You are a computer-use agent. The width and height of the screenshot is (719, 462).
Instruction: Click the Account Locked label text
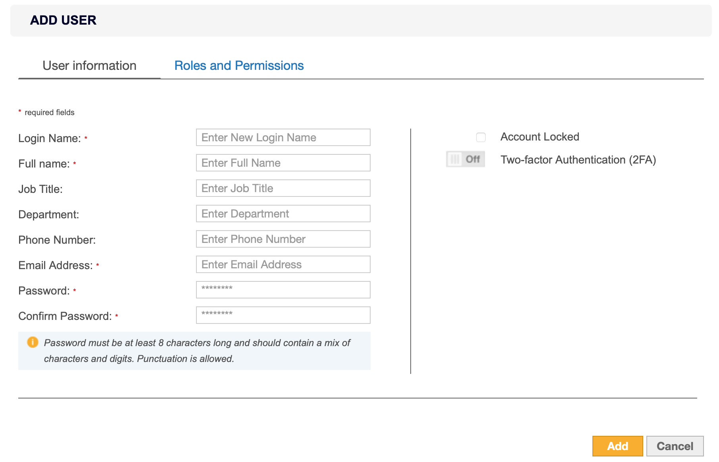click(540, 137)
